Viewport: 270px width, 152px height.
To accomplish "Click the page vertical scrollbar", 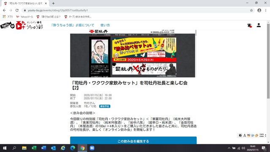I will coord(268,61).
